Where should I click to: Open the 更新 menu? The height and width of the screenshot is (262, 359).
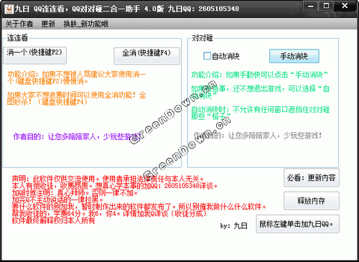point(48,24)
